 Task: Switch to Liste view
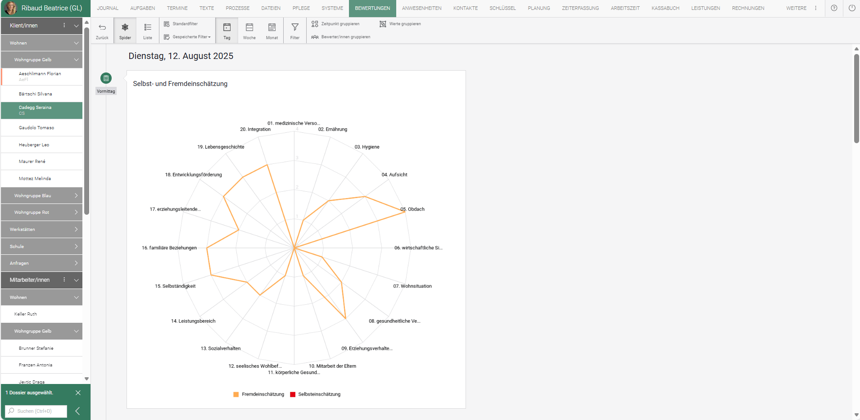tap(147, 31)
